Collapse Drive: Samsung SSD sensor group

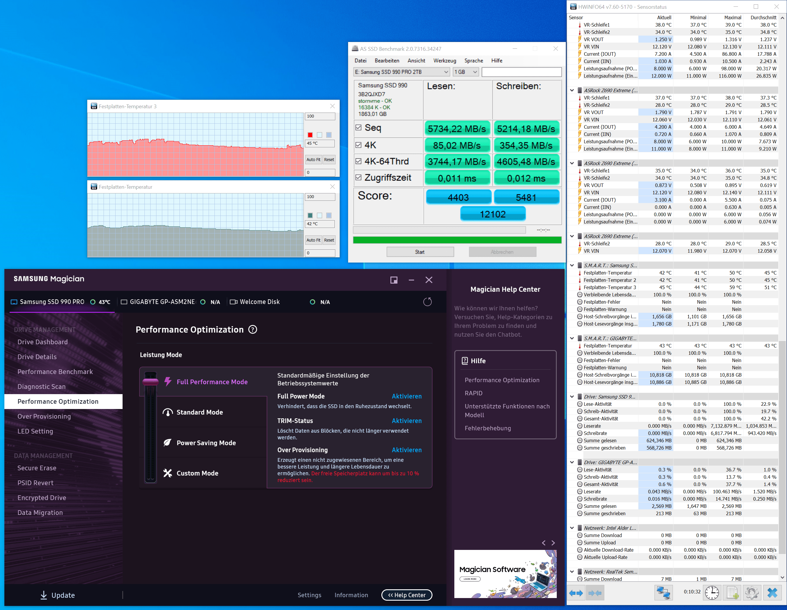tap(572, 396)
